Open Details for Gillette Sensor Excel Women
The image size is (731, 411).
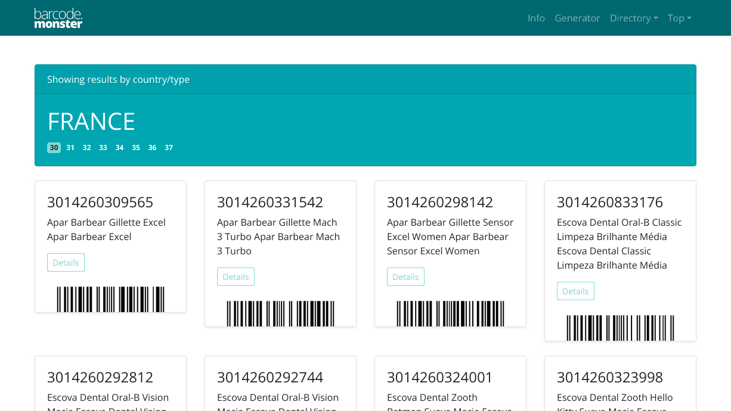(405, 277)
